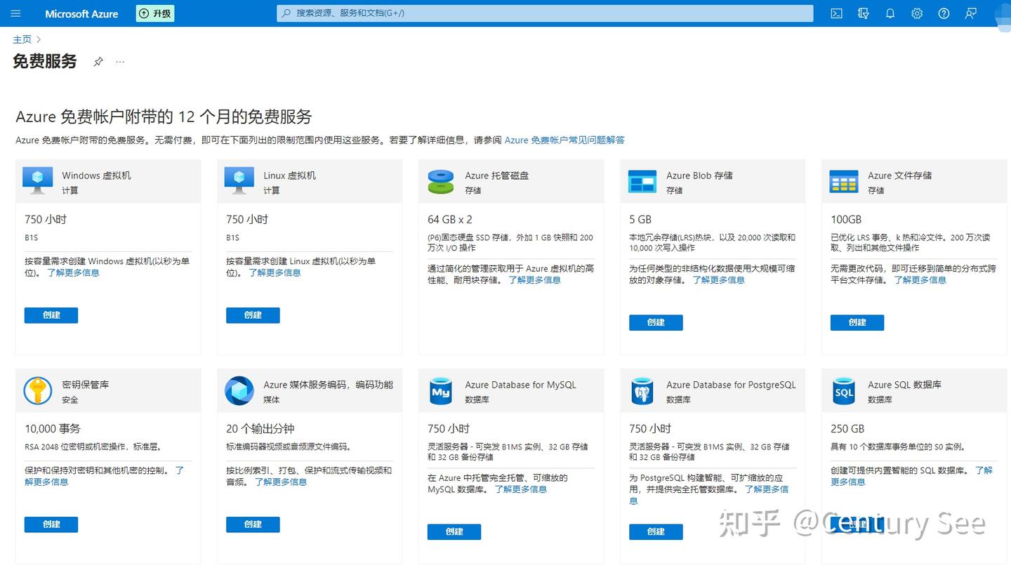Viewport: 1011px width, 568px height.
Task: Click 创建 under 密钥保管库
Action: [x=51, y=524]
